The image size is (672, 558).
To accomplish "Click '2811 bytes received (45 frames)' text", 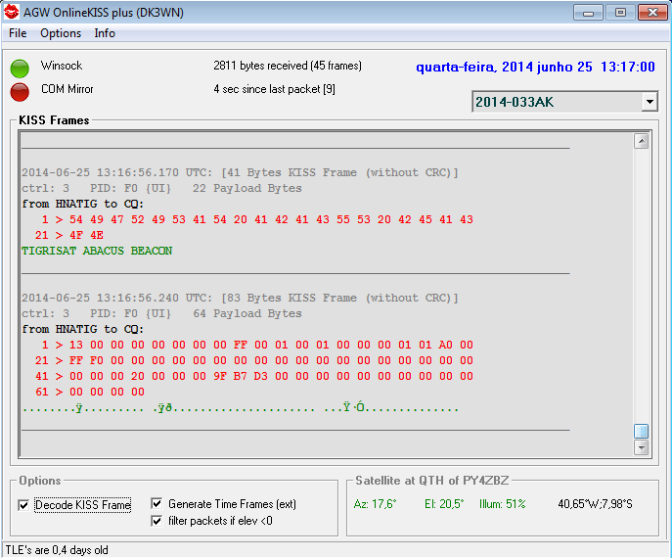I will tap(288, 66).
